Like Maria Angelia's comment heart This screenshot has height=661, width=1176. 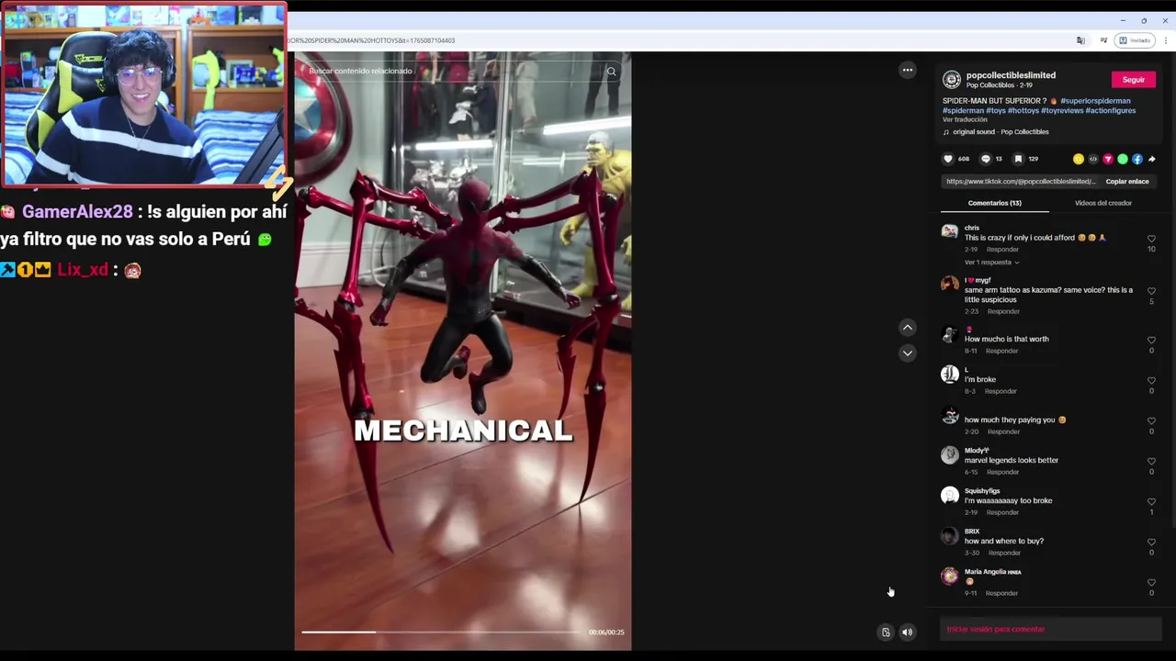point(1151,582)
